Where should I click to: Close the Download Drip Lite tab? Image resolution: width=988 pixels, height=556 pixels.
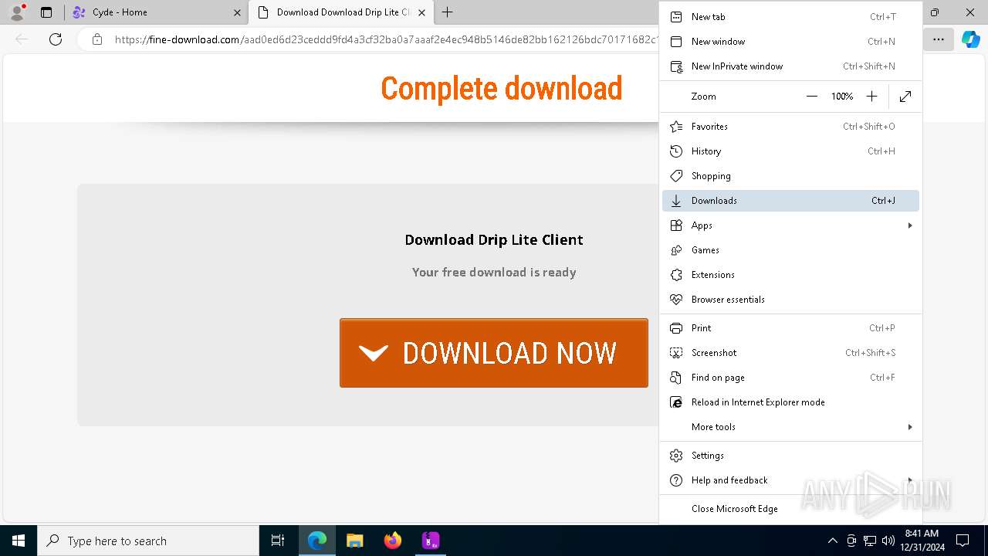[x=421, y=12]
